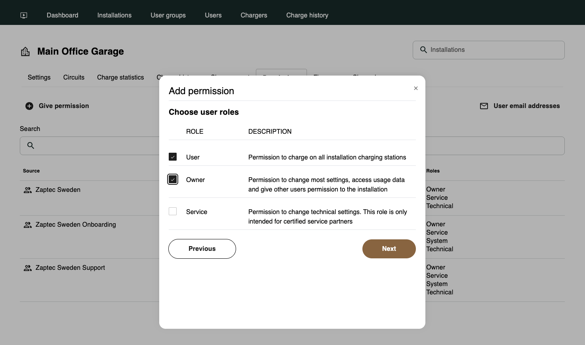Switch to the Circuits tab

tap(74, 78)
